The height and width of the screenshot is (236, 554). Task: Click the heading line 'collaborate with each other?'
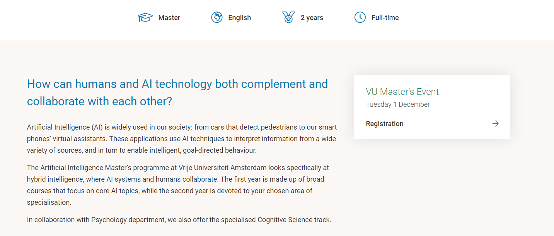click(99, 101)
